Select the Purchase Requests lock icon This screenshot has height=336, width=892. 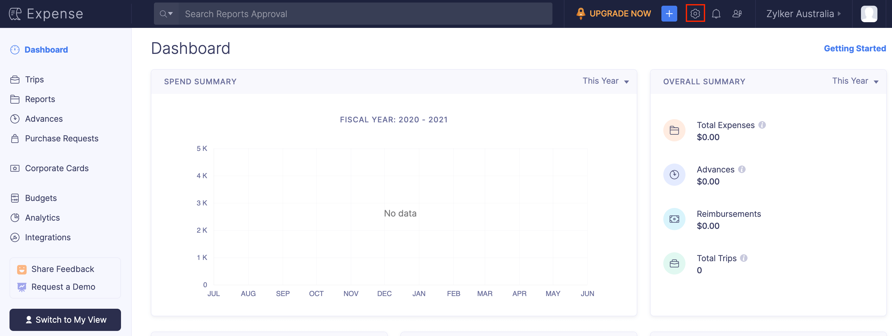click(15, 138)
